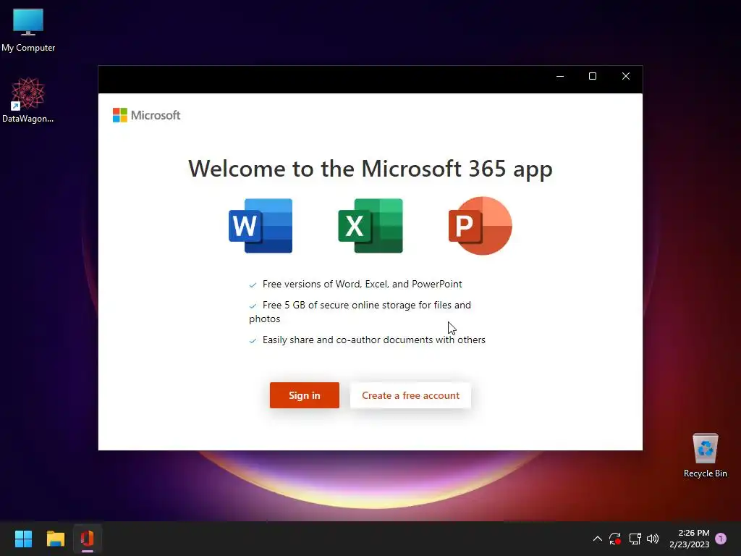Open File Explorer from the taskbar
Screen dimensions: 741x556
pos(55,539)
